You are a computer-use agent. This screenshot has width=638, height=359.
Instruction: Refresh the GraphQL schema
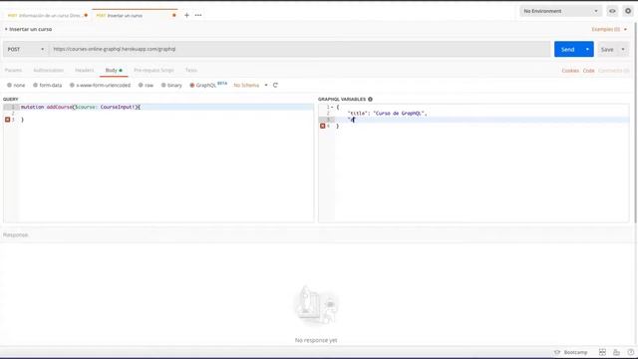click(275, 85)
